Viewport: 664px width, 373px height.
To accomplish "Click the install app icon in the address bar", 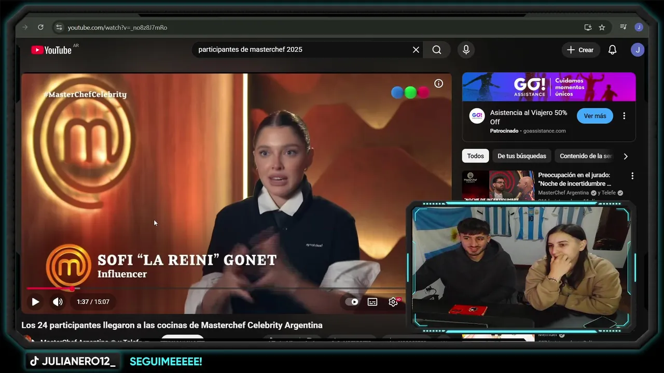I will click(588, 27).
